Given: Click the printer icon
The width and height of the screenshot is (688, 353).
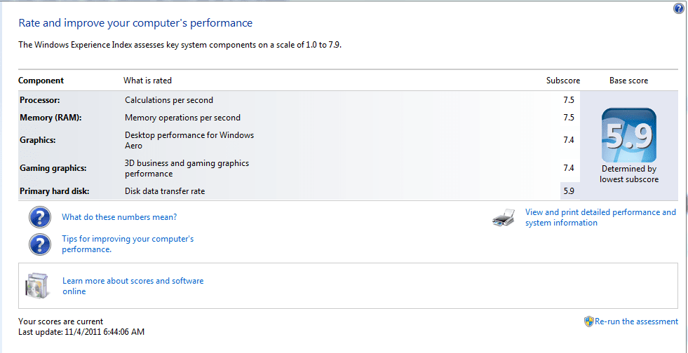Looking at the screenshot, I should [x=503, y=218].
